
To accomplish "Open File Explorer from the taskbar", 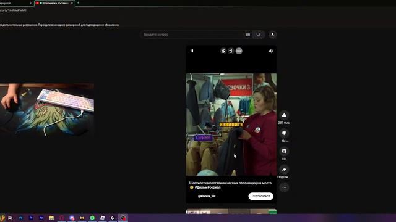I will 51,218.
